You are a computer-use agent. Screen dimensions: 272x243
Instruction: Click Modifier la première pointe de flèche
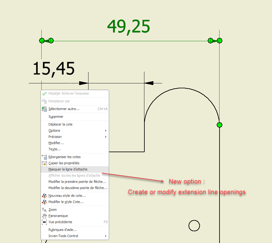click(78, 182)
